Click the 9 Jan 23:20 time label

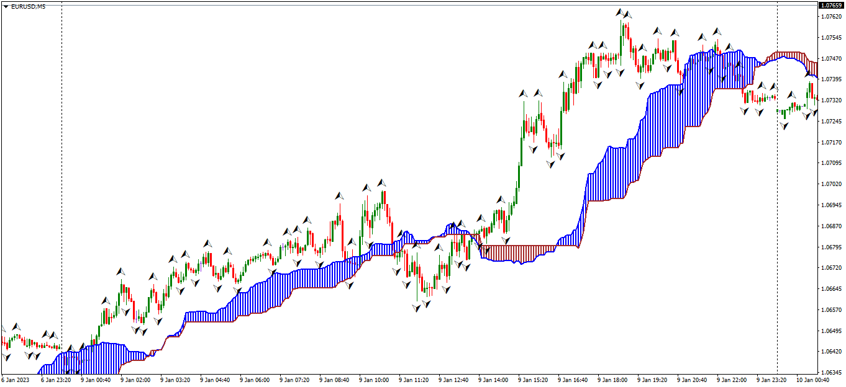(x=771, y=380)
